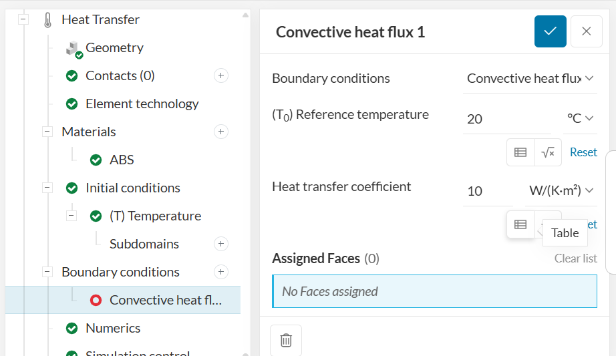
Task: Open table input for heat transfer coefficient
Action: pos(520,224)
